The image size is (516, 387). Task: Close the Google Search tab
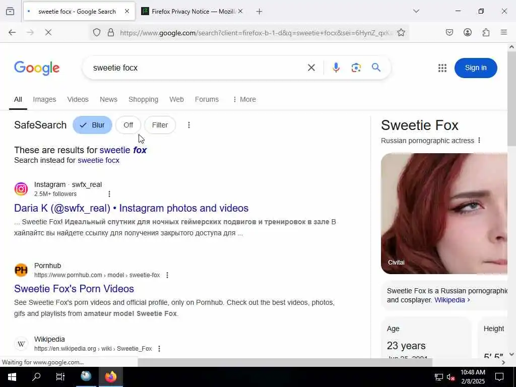[127, 11]
